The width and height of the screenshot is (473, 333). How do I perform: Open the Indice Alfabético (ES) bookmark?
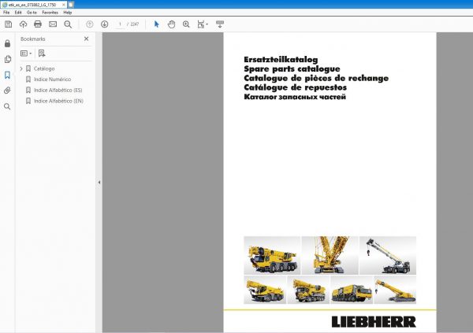coord(58,90)
